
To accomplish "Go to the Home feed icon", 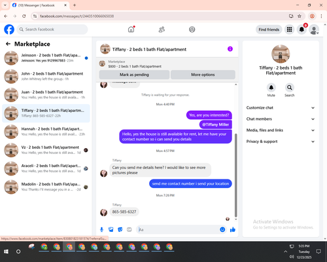I will click(x=131, y=29).
